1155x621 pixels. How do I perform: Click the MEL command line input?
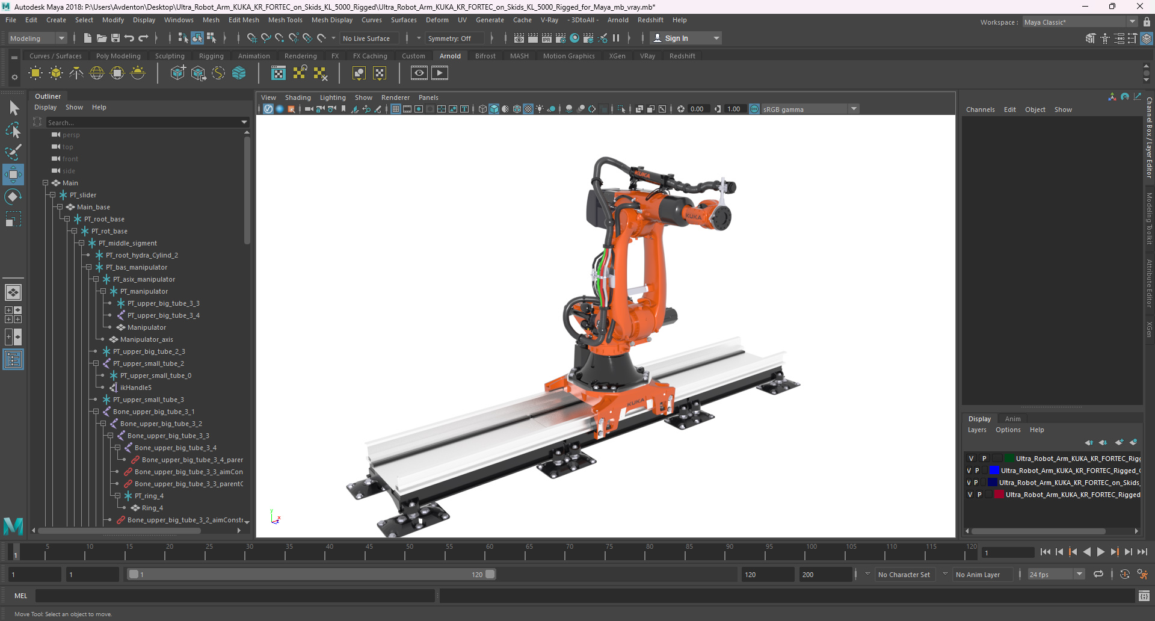pyautogui.click(x=235, y=596)
